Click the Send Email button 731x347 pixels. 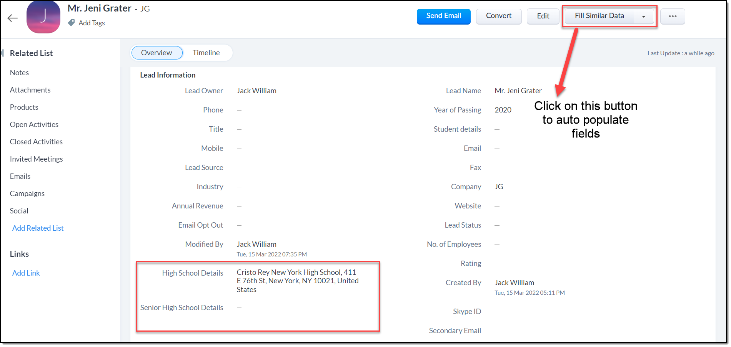click(444, 16)
